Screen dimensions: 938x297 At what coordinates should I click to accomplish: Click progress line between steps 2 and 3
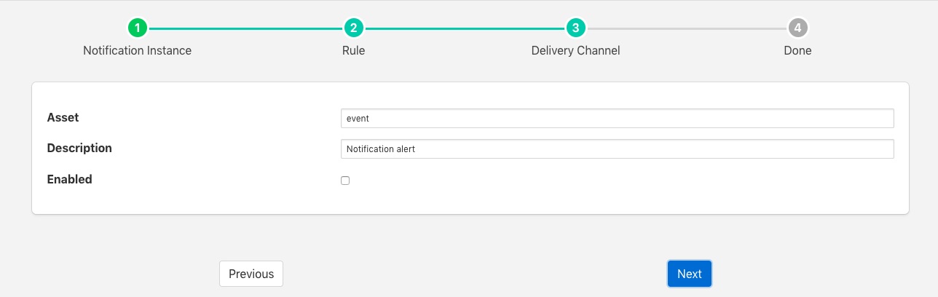tap(464, 28)
